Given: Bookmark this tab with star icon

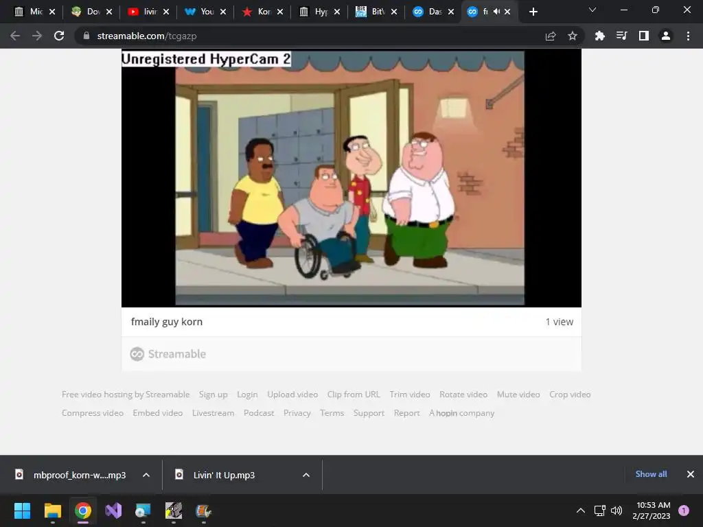Looking at the screenshot, I should (x=573, y=36).
